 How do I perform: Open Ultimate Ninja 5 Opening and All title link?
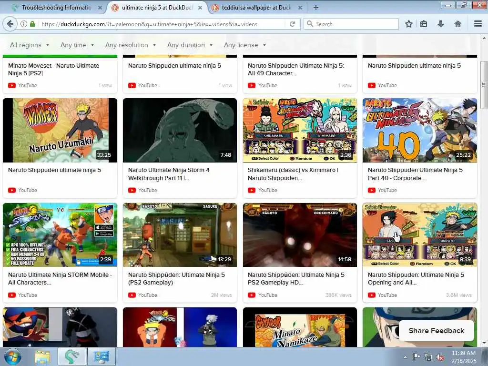[x=416, y=278]
